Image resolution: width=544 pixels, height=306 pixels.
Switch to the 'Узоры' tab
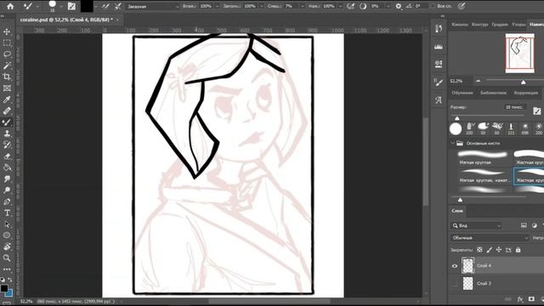pyautogui.click(x=518, y=25)
